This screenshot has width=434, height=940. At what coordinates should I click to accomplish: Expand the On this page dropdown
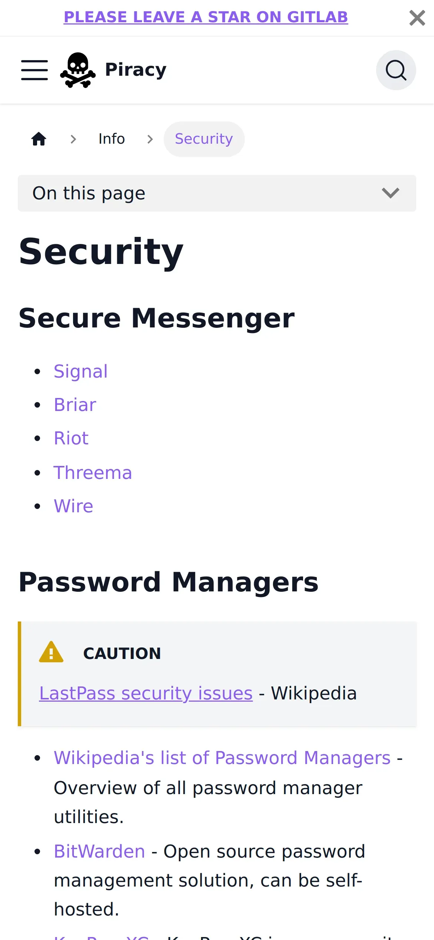point(217,193)
